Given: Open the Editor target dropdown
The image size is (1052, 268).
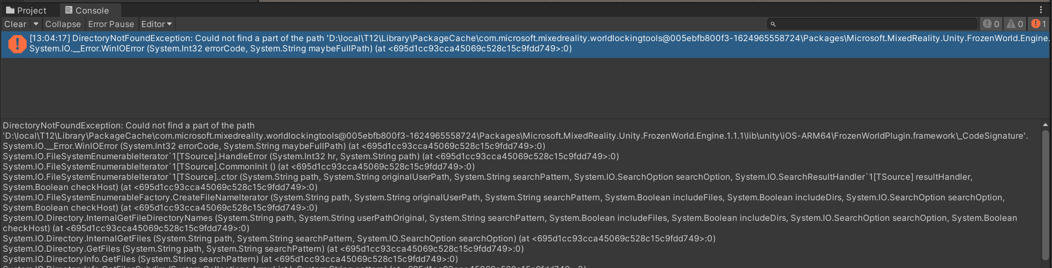Looking at the screenshot, I should pos(157,24).
